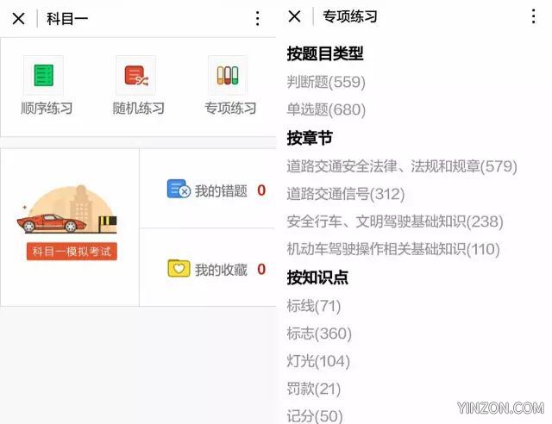Open 判断题(559) practice
Viewport: 552px width, 424px height.
point(326,82)
